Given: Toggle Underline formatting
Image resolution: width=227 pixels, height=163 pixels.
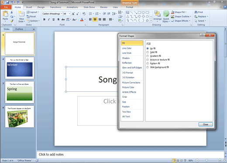Looking at the screenshot, I should coord(54,19).
